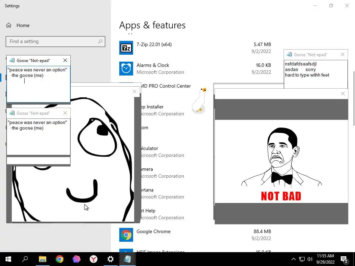Select the Google Chrome list entry
The width and height of the screenshot is (355, 266).
[x=195, y=235]
